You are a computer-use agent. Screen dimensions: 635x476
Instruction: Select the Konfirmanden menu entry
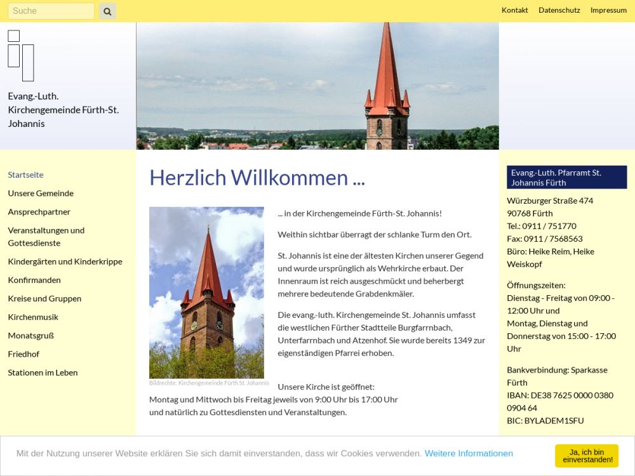coord(34,280)
